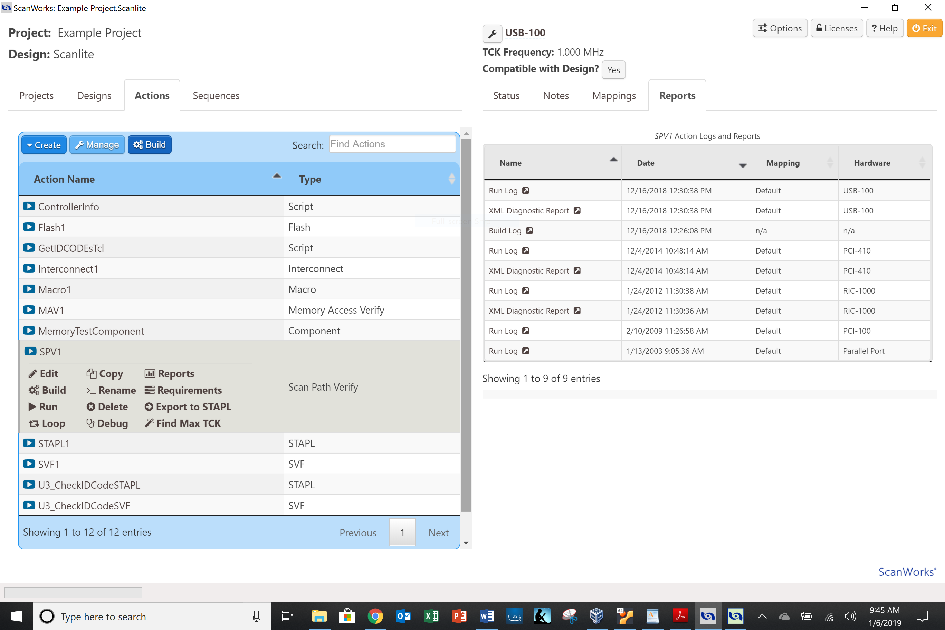
Task: Open the Build Log external link
Action: coord(529,231)
